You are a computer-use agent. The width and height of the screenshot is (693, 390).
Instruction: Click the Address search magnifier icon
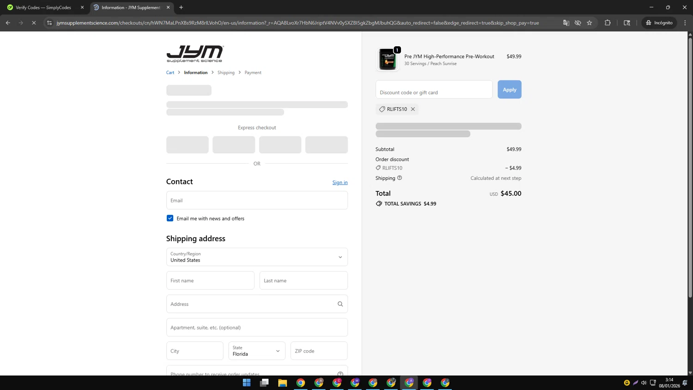340,304
